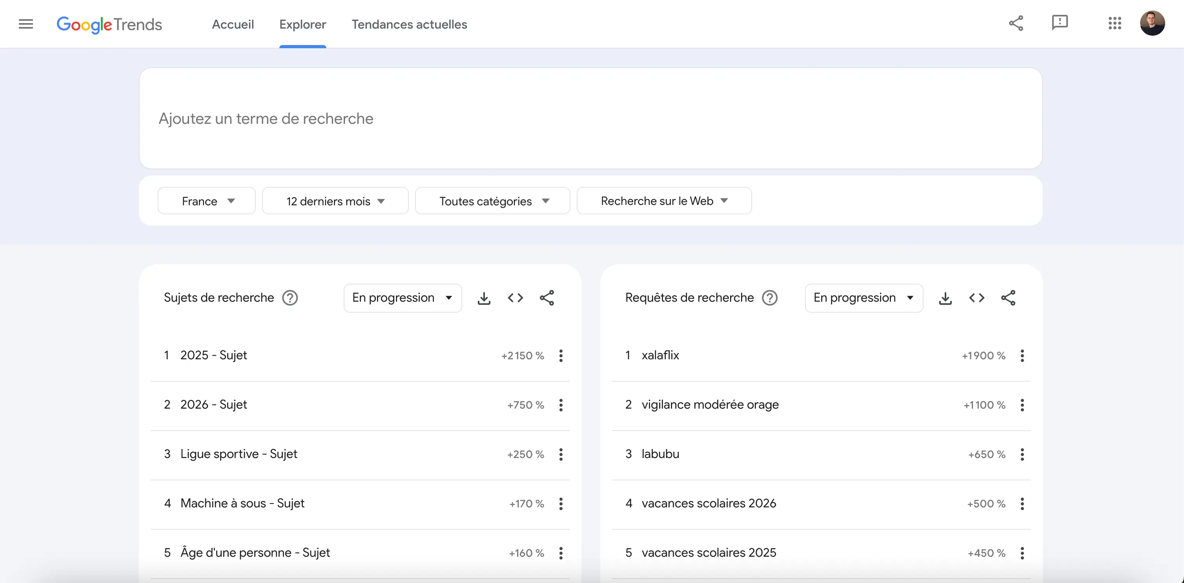This screenshot has width=1184, height=583.
Task: Explore the labubu query
Action: click(660, 454)
